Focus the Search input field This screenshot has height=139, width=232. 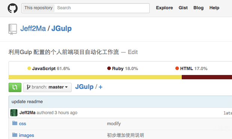pos(102,8)
